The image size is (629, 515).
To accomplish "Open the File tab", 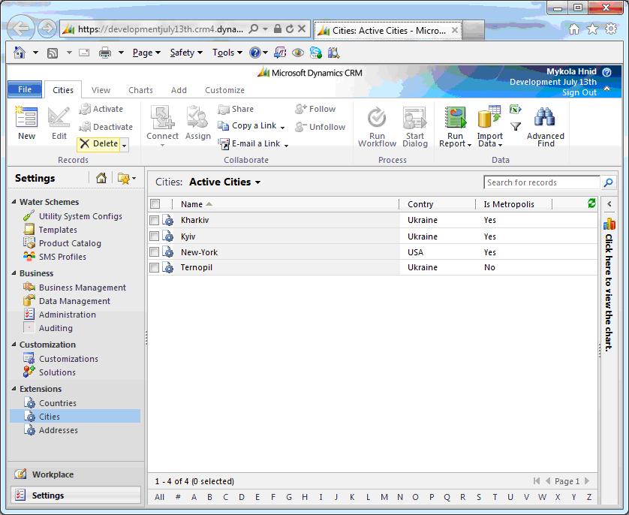I will click(x=25, y=89).
